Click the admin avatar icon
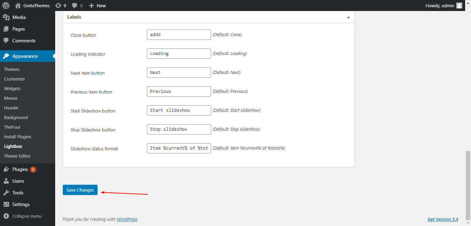Viewport: 471px width, 226px height. 459,5
